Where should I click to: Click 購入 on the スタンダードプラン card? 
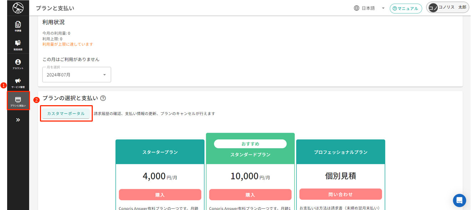click(250, 195)
